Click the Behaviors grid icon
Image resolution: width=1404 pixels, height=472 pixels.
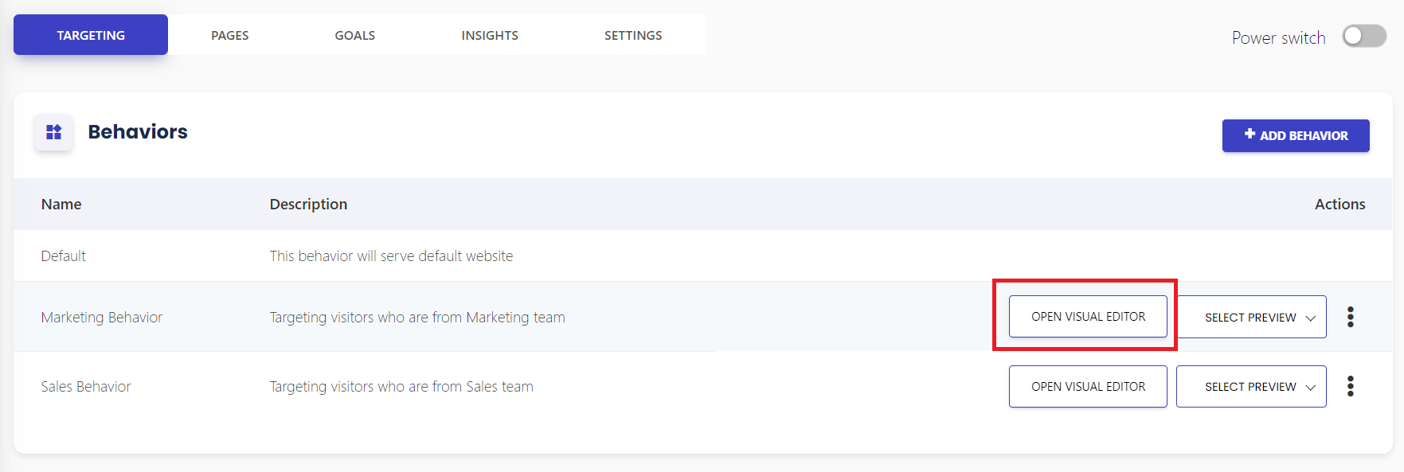coord(53,132)
